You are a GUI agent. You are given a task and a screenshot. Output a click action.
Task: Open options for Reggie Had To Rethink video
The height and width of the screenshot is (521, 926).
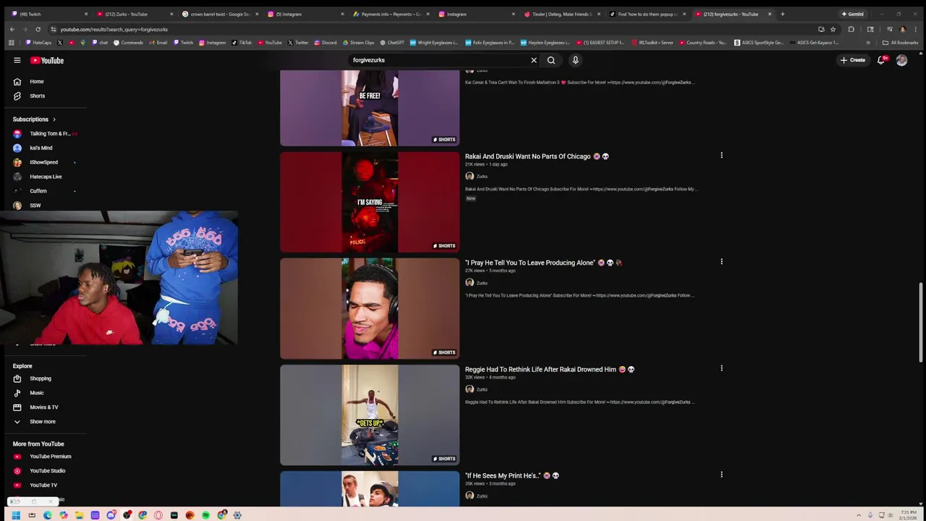(721, 368)
